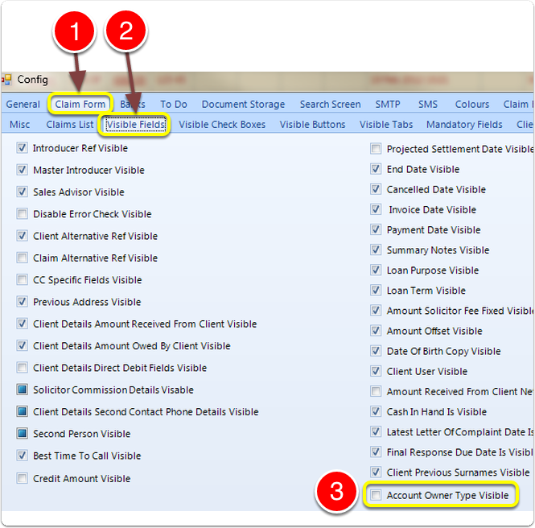The width and height of the screenshot is (535, 528).
Task: Open the Search Screen tab
Action: 331,104
